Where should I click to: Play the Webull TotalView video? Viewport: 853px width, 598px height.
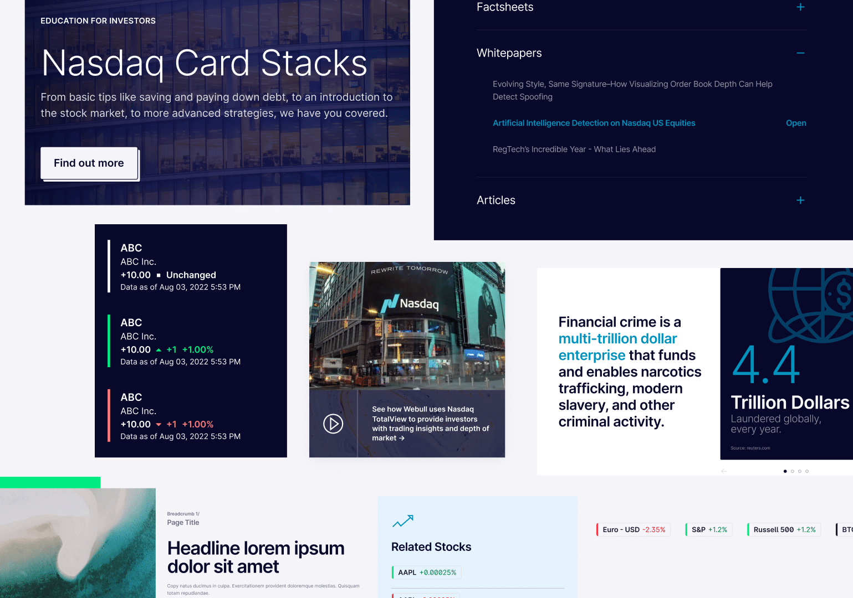(x=333, y=424)
